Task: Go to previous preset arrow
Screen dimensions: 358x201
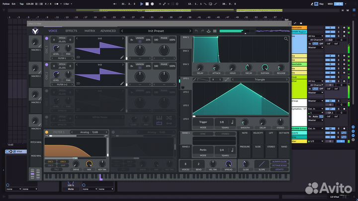Action: [x=122, y=31]
